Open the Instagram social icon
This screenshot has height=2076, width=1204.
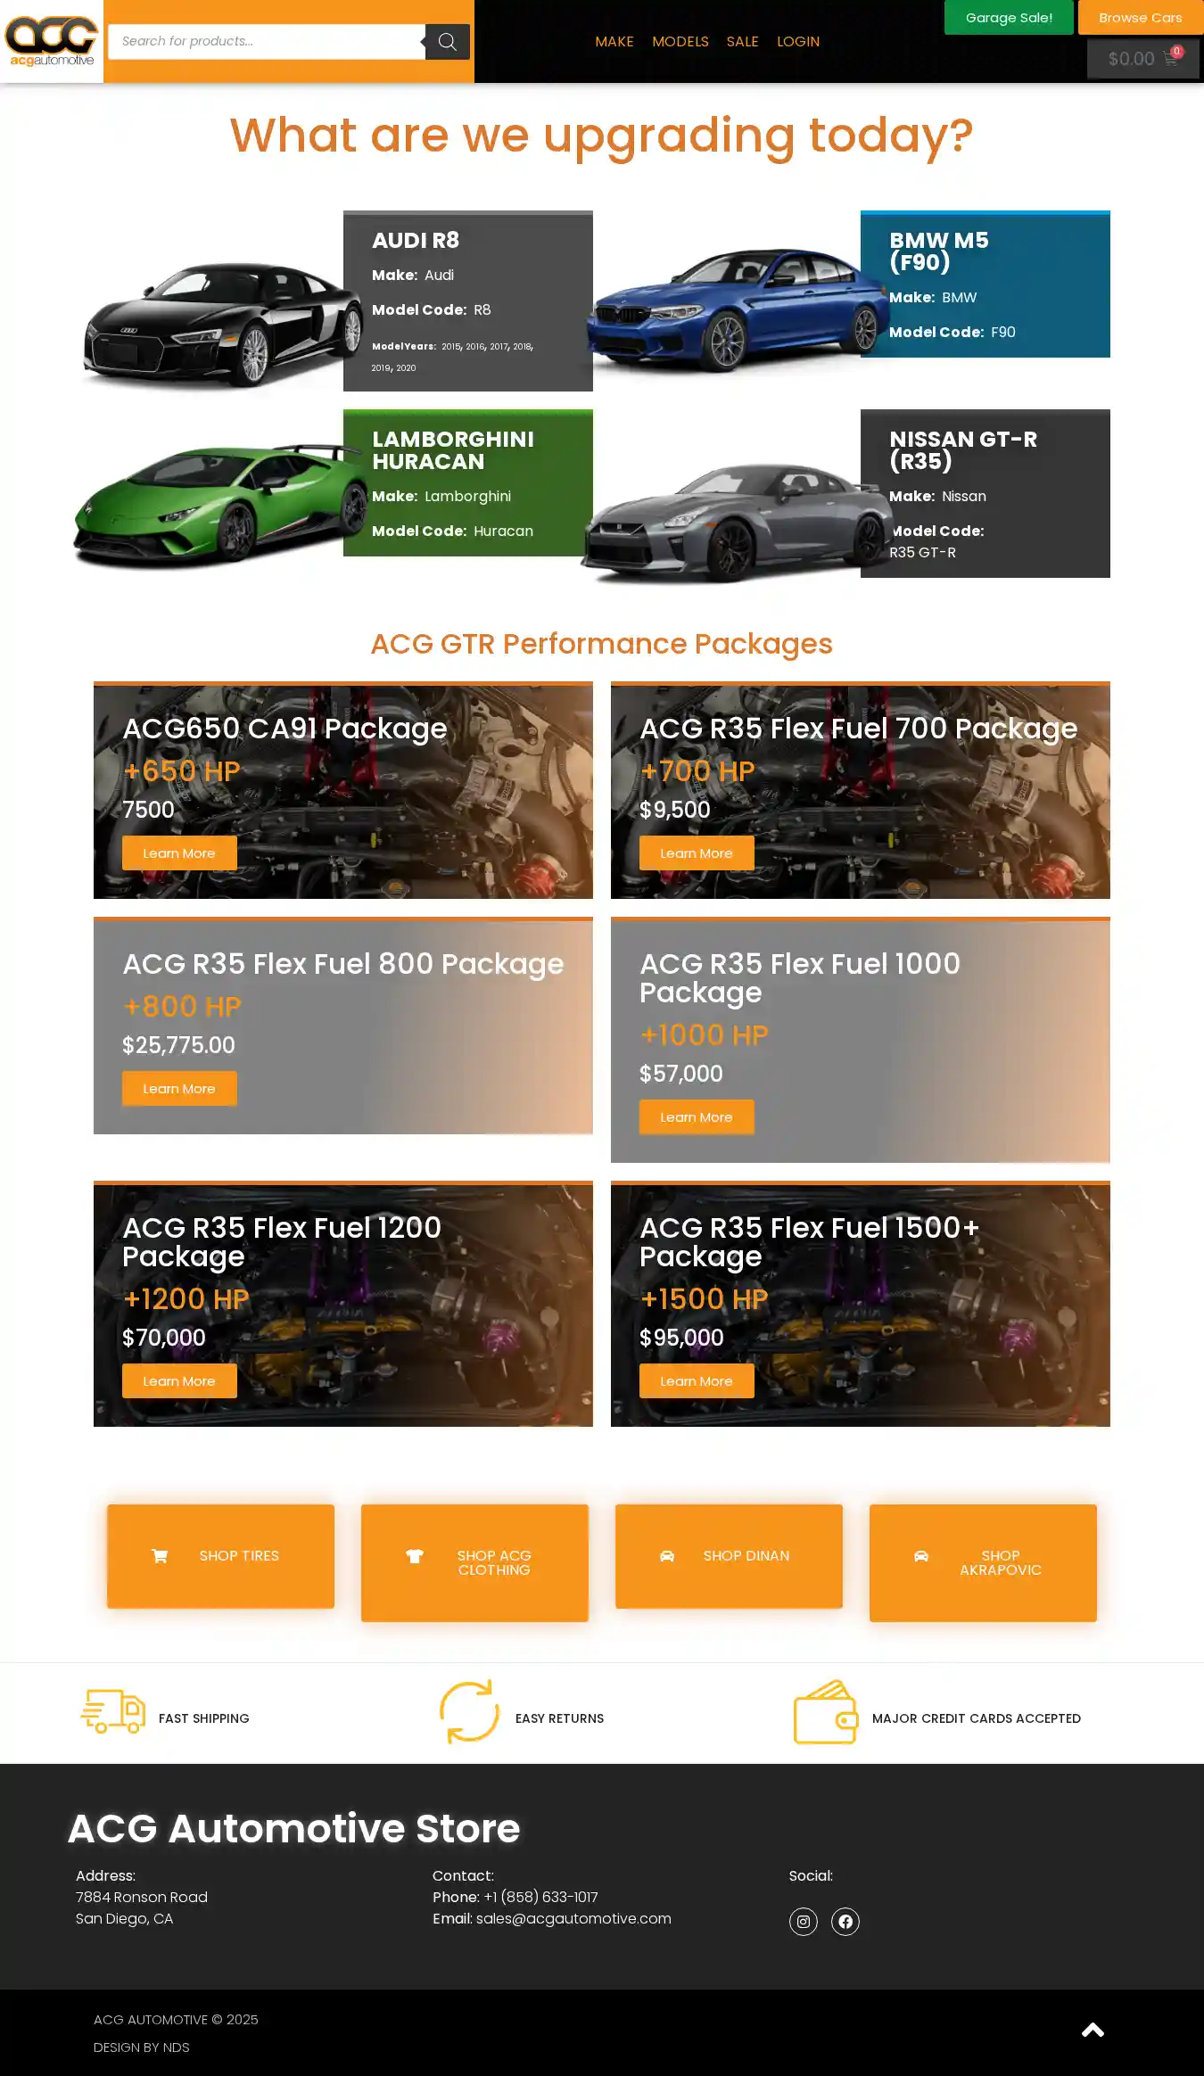[803, 1921]
